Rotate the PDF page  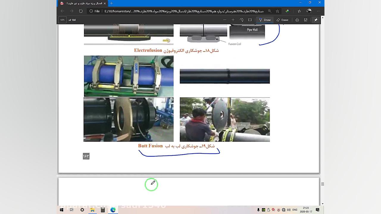point(242,20)
